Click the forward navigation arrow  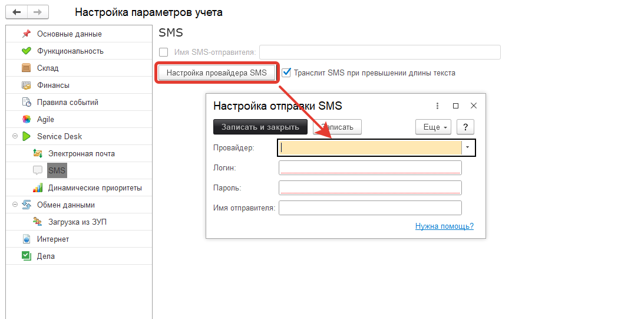pyautogui.click(x=38, y=12)
